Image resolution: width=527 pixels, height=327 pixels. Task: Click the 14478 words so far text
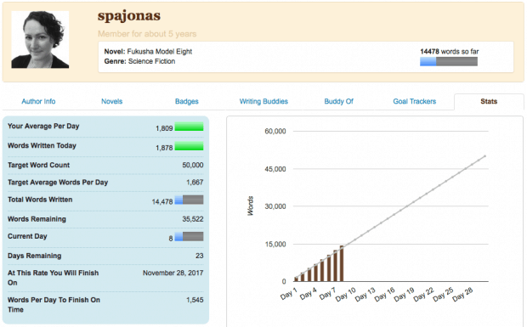(x=450, y=51)
